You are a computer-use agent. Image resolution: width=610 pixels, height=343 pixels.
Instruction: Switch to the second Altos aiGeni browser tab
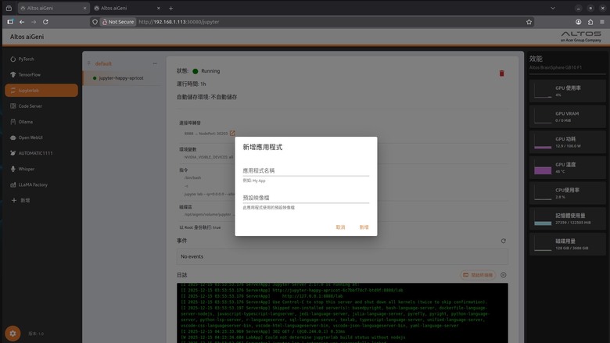point(127,8)
